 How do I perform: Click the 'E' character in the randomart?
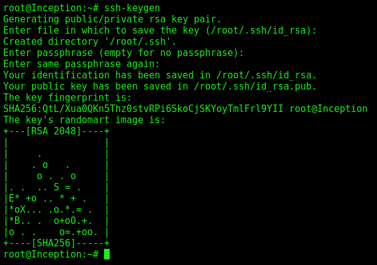(12, 198)
